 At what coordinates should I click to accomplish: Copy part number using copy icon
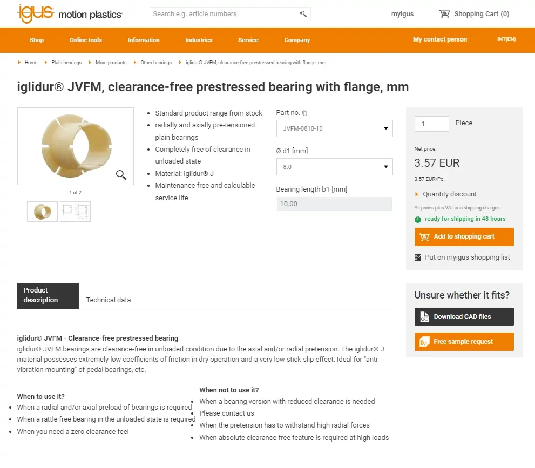point(305,113)
